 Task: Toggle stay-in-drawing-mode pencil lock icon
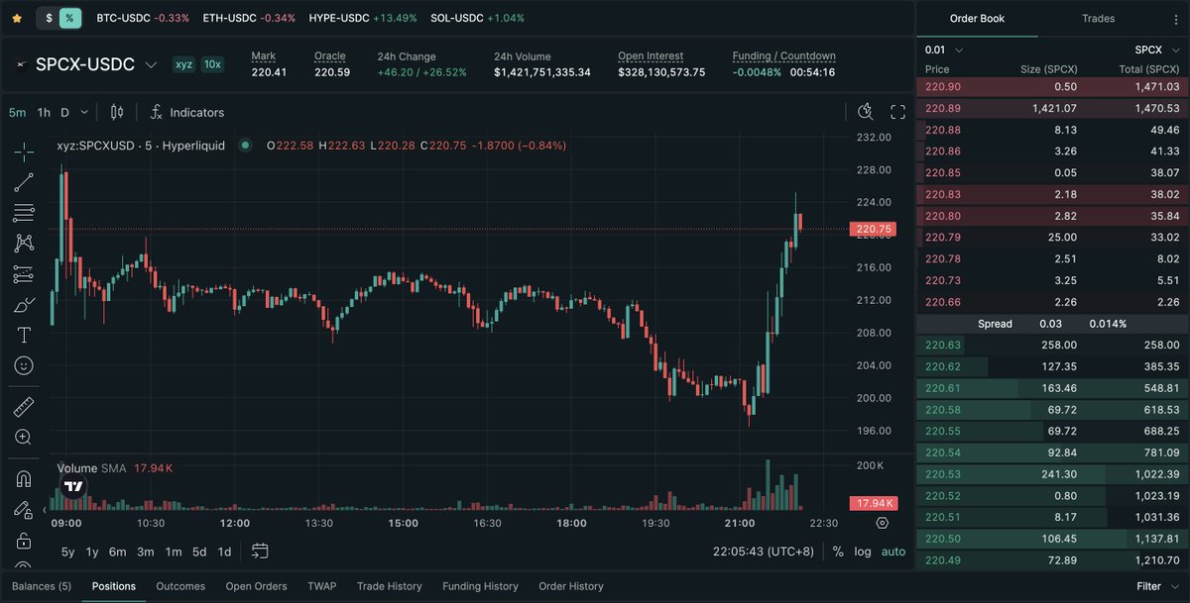[24, 509]
